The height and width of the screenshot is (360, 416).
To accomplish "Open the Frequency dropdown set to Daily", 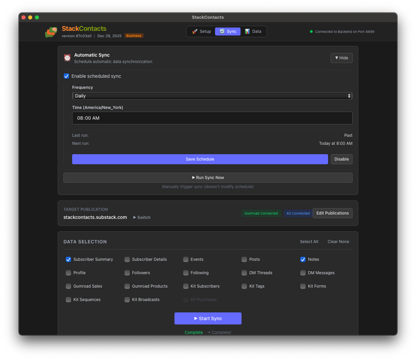I will pyautogui.click(x=212, y=96).
